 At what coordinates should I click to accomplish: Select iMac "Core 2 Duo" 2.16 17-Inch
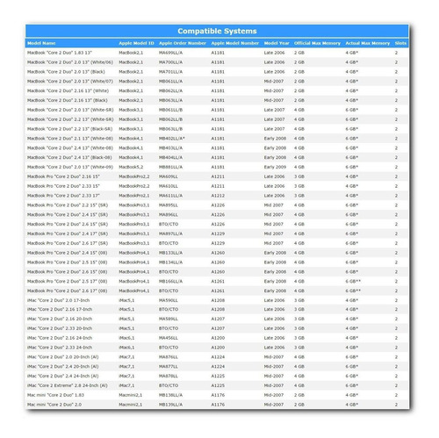[60, 309]
